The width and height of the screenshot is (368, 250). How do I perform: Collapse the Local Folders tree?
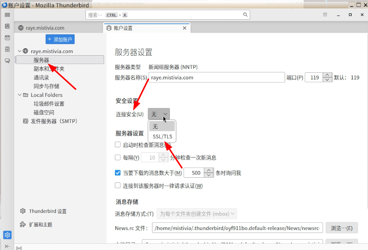pos(20,95)
